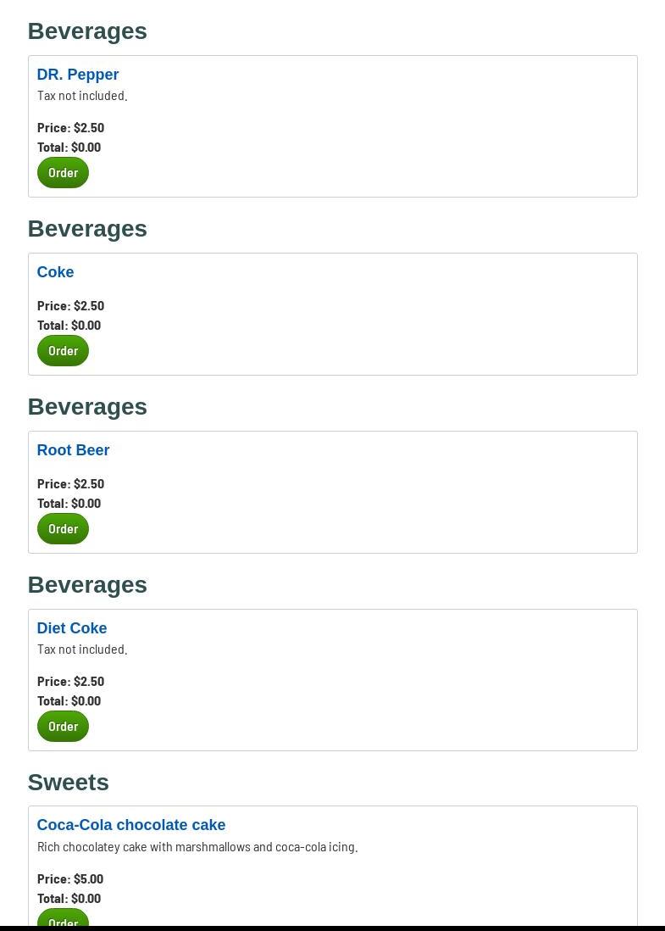Screen dimensions: 665x931
Task: Order a Coke
Action: pyautogui.click(x=63, y=351)
